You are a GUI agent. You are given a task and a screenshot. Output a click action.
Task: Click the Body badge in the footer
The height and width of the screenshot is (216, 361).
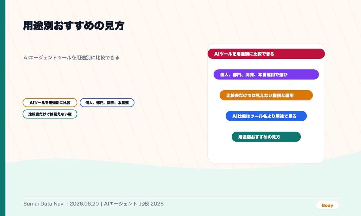tap(327, 205)
